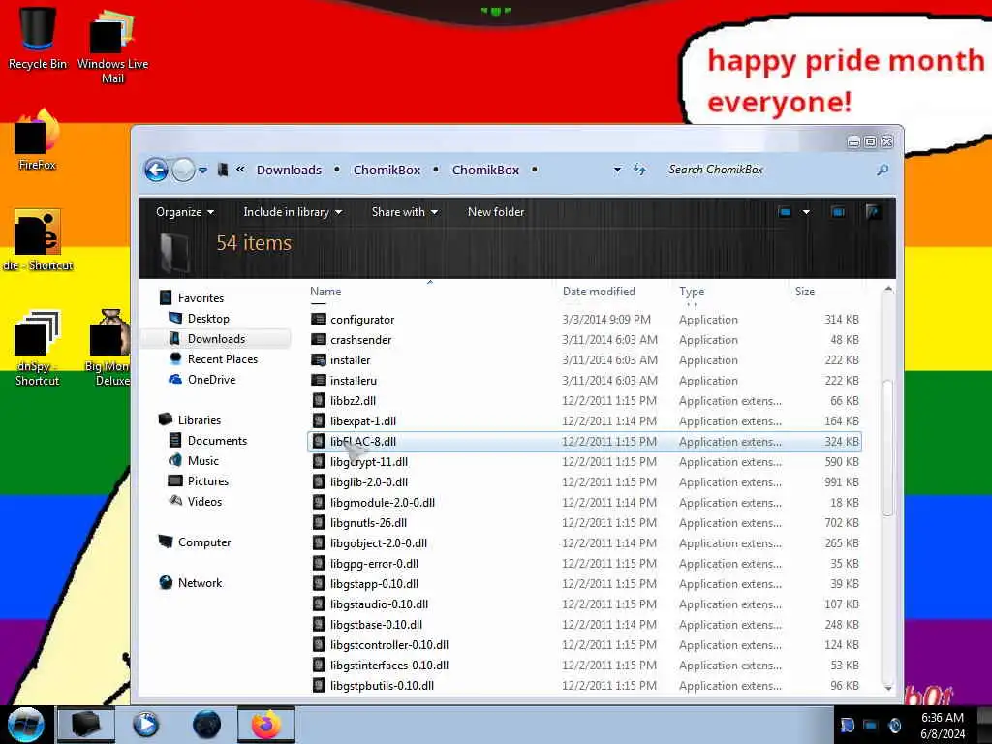Select Computer in navigation pane
The width and height of the screenshot is (992, 744).
(x=203, y=542)
